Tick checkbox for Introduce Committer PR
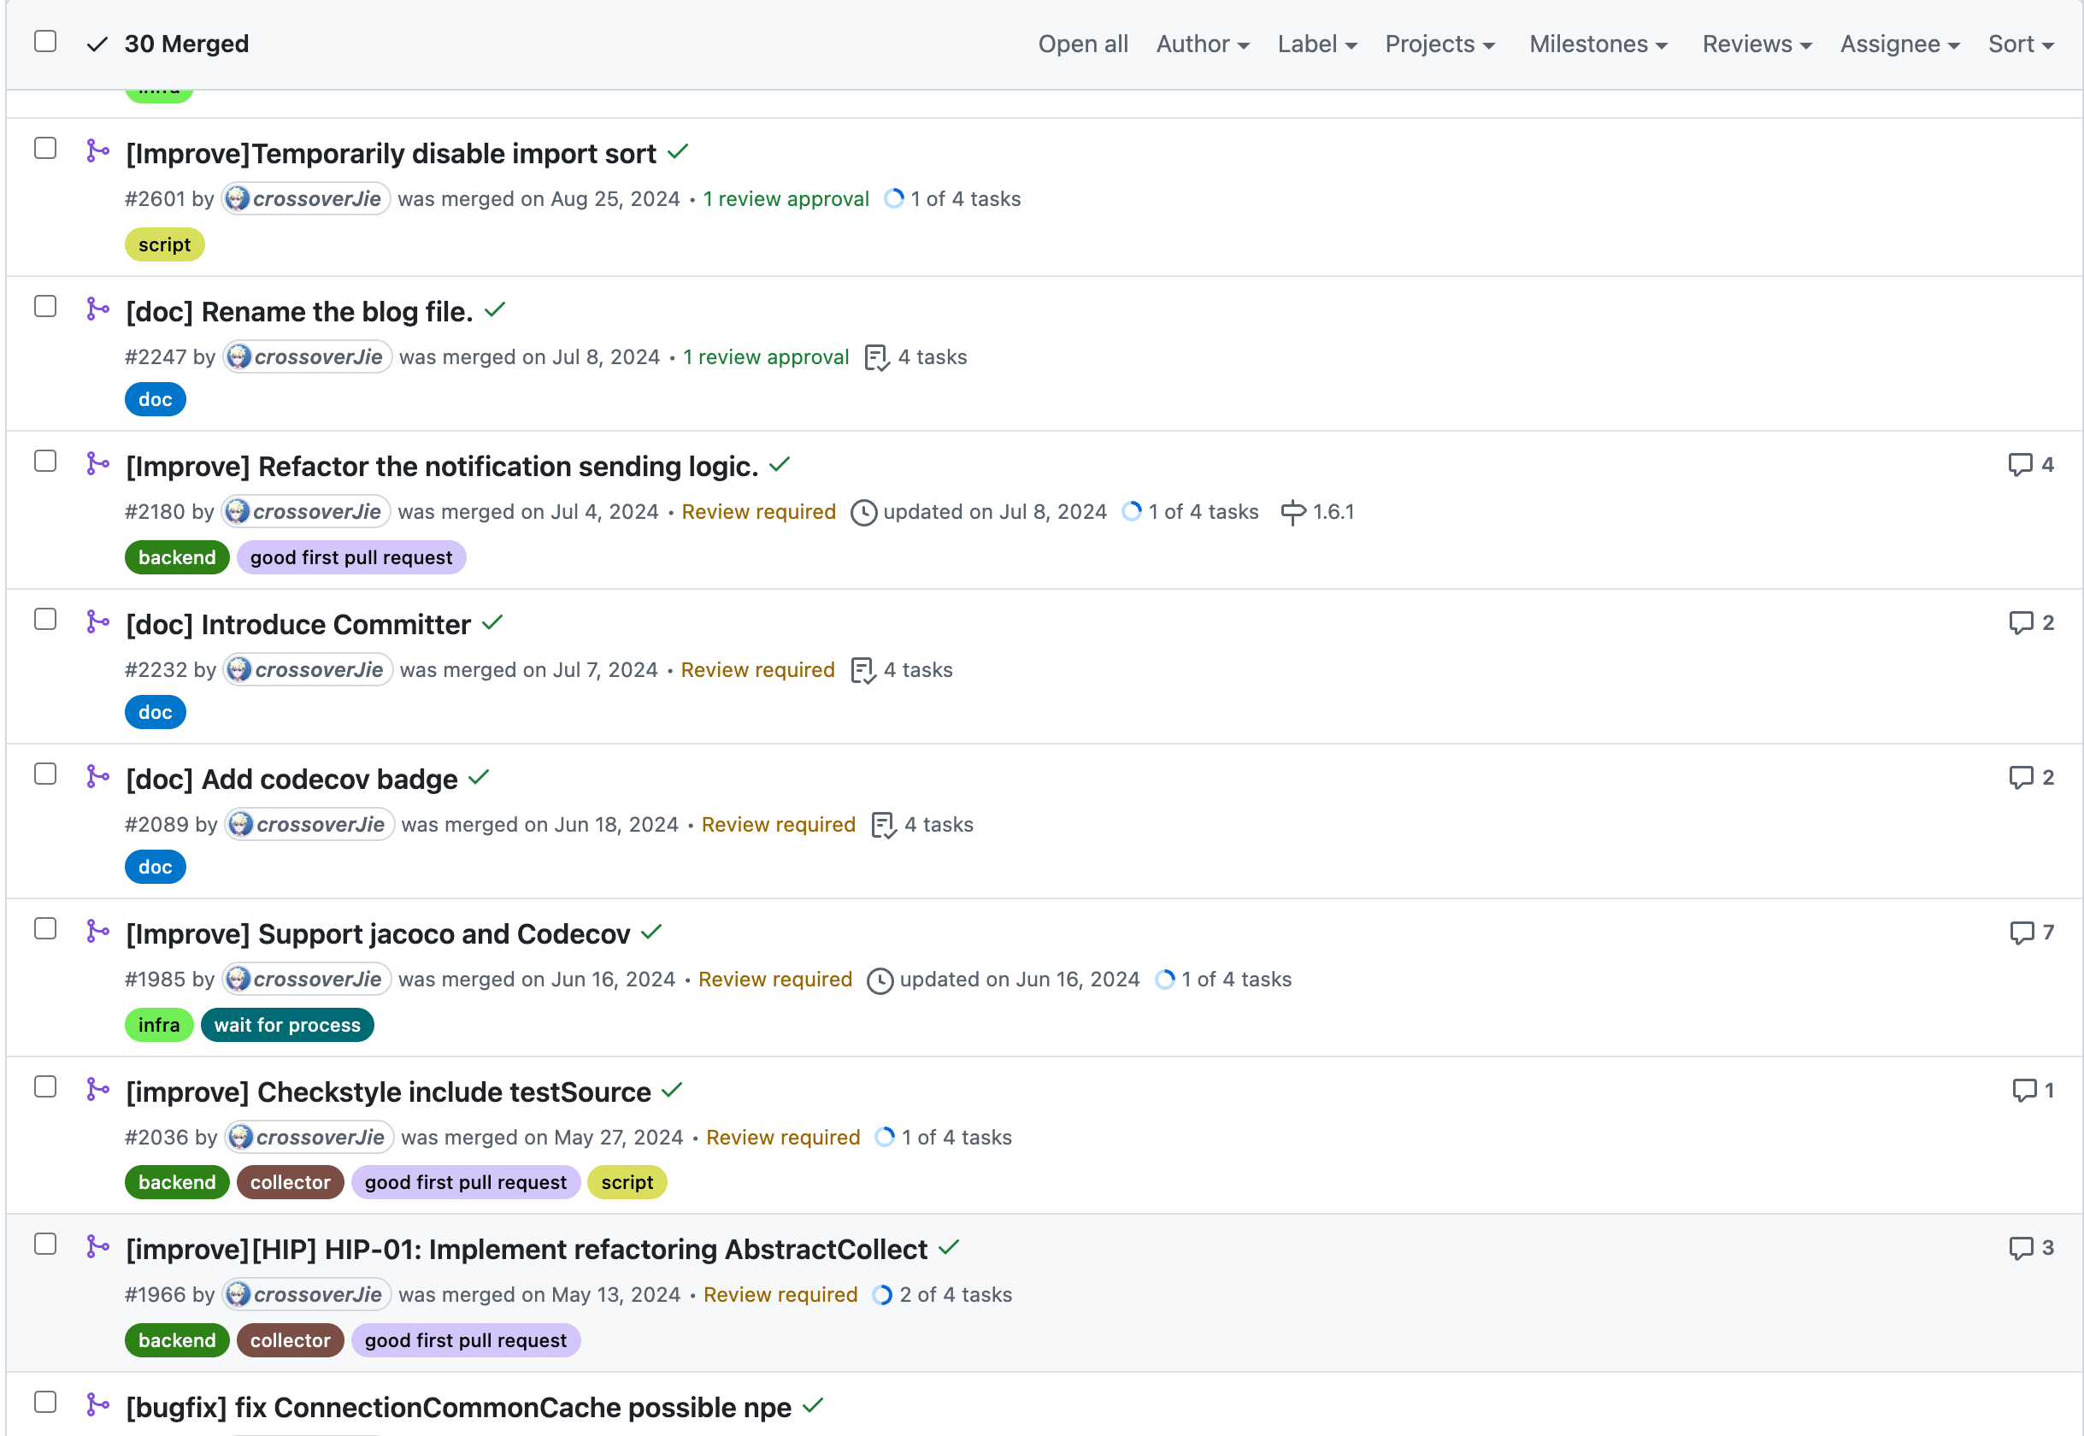Screen dimensions: 2084x1436 click(45, 619)
